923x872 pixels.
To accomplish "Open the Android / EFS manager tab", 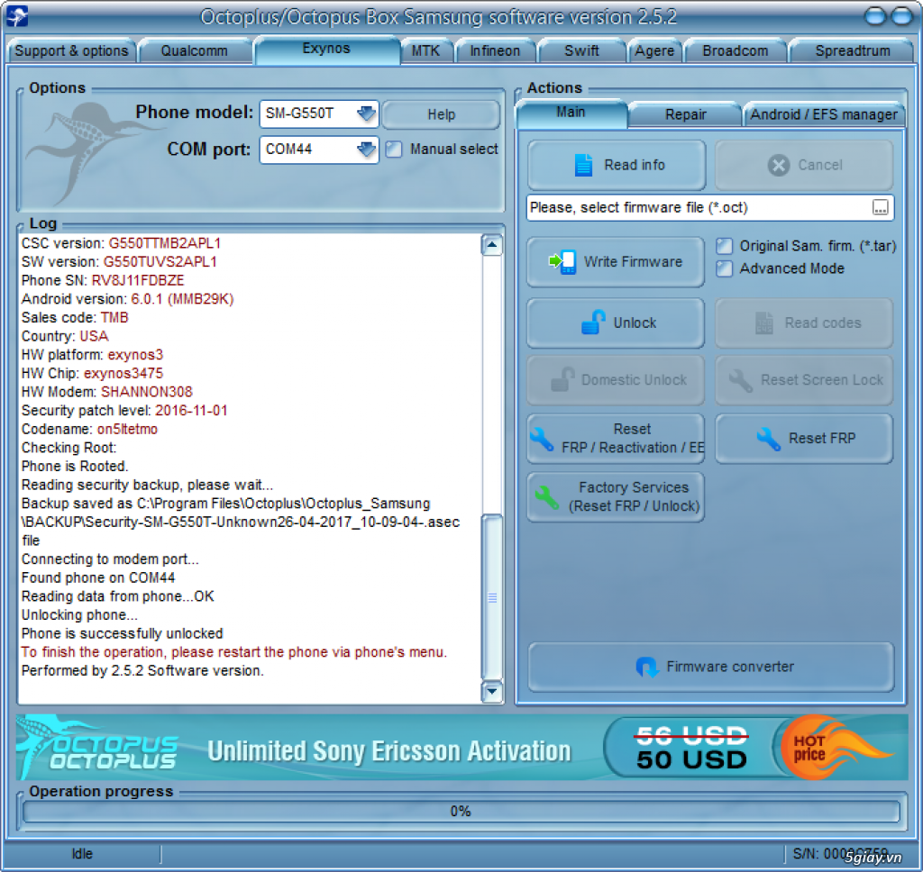I will click(x=824, y=114).
